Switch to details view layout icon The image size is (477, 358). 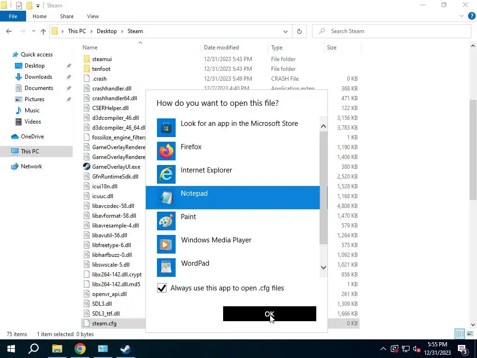pyautogui.click(x=460, y=334)
